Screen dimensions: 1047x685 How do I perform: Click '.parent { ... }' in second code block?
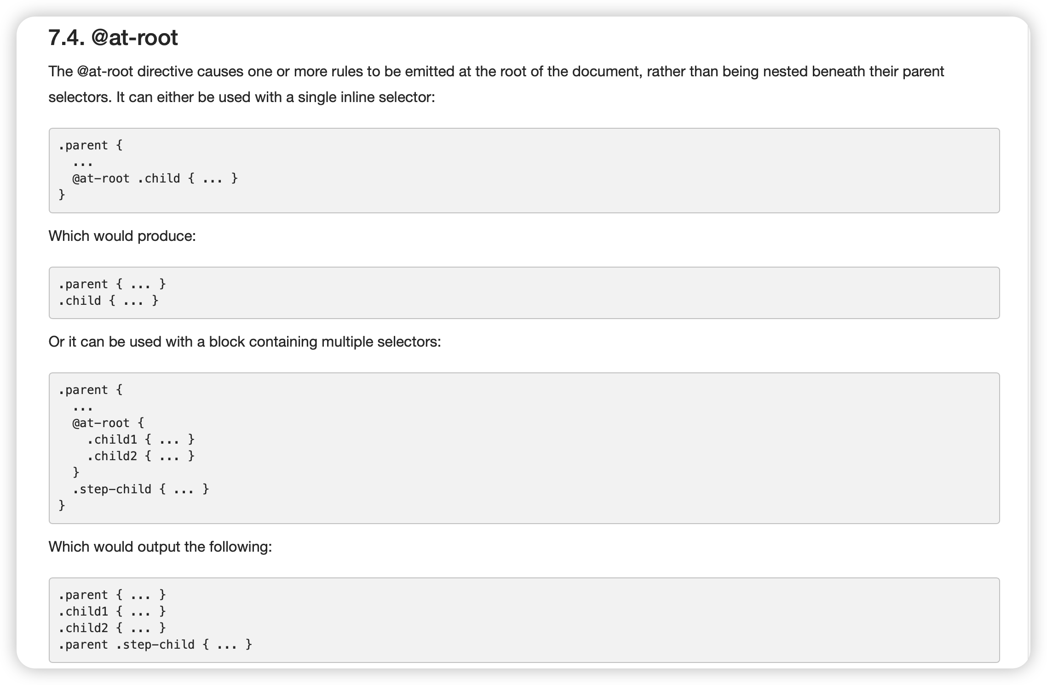coord(112,284)
